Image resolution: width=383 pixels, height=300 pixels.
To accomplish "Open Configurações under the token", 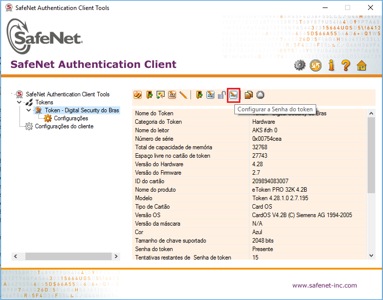I will coord(71,118).
